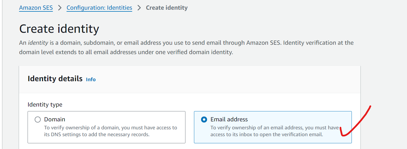Viewport: 407px width, 149px height.
Task: Click the Domain DNS settings description text
Action: click(x=111, y=131)
